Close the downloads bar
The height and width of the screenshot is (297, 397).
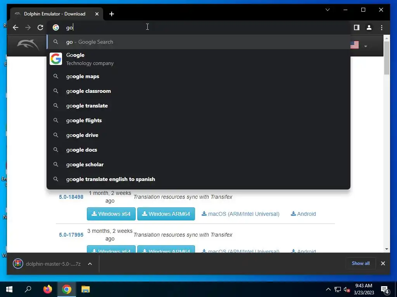tap(383, 263)
